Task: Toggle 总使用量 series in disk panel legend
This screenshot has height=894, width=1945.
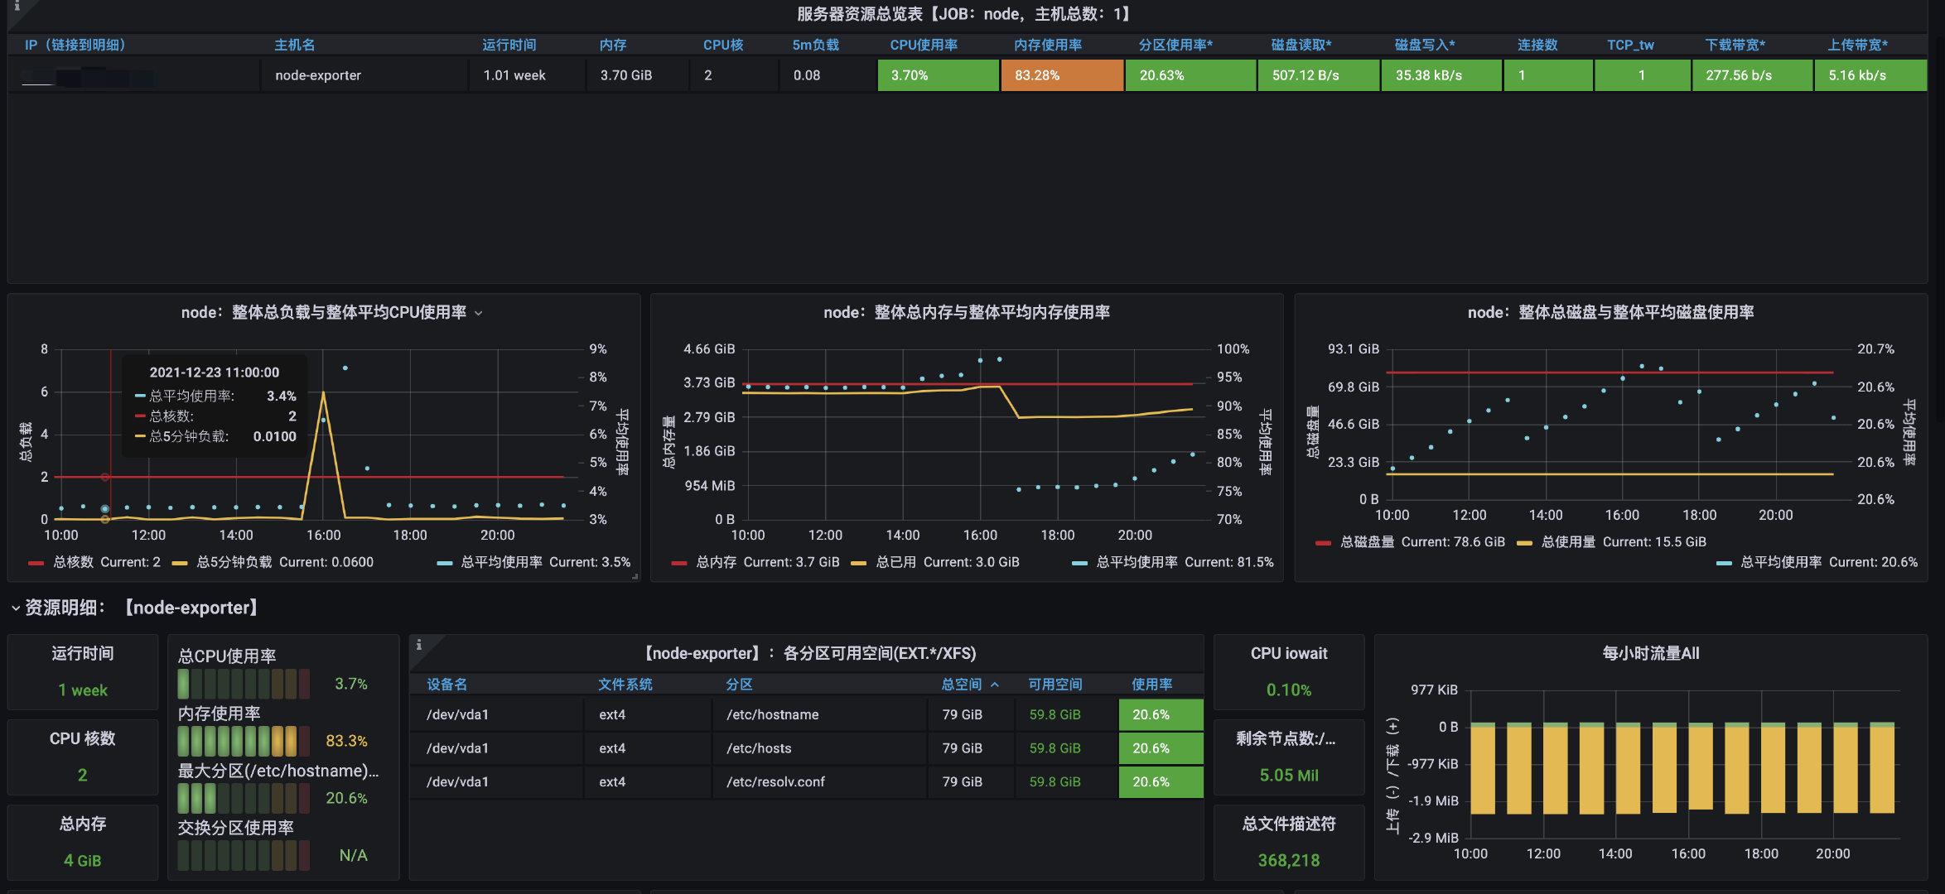Action: (x=1567, y=542)
